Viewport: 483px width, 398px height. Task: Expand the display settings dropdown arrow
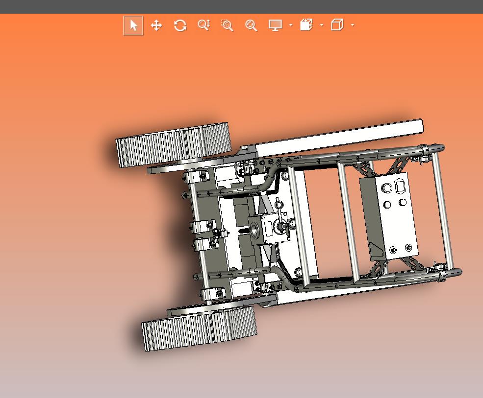tap(291, 25)
